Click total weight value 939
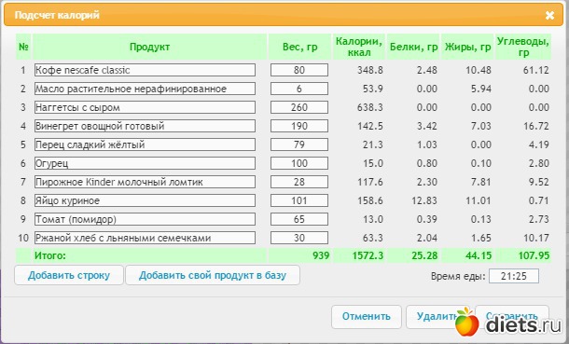 click(x=321, y=255)
